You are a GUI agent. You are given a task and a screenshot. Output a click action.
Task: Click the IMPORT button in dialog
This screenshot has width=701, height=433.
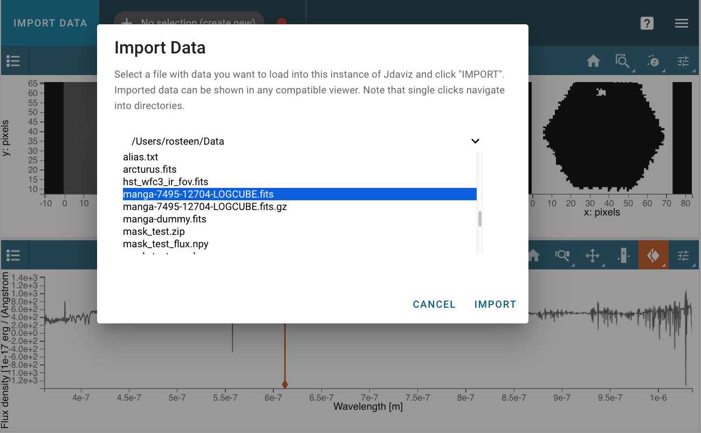click(x=495, y=305)
